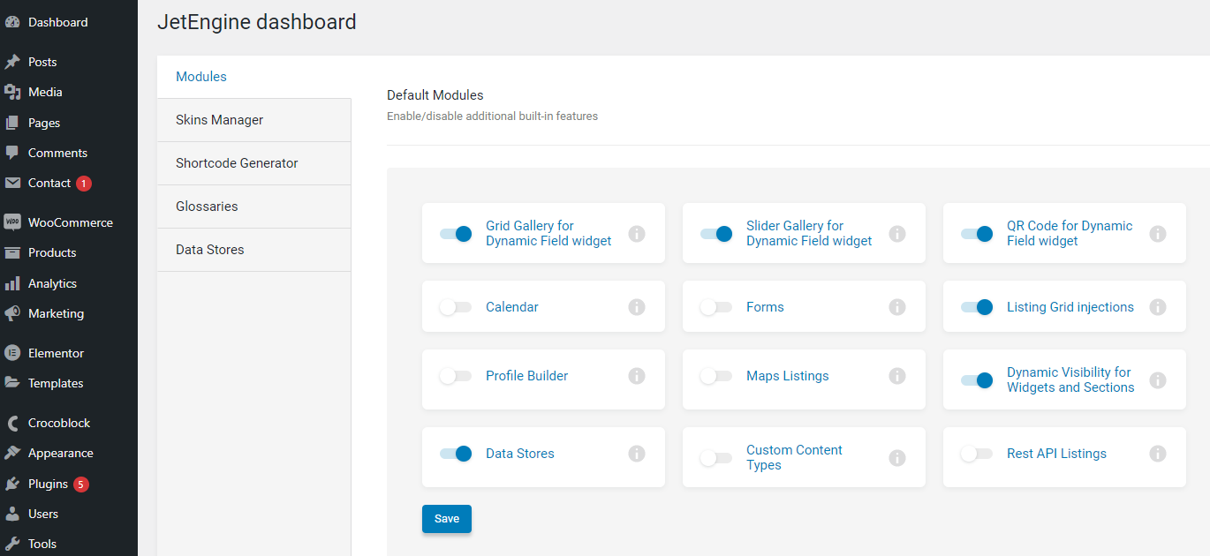Open the Glossaries tab
Screen dimensions: 1210x556
[254, 207]
